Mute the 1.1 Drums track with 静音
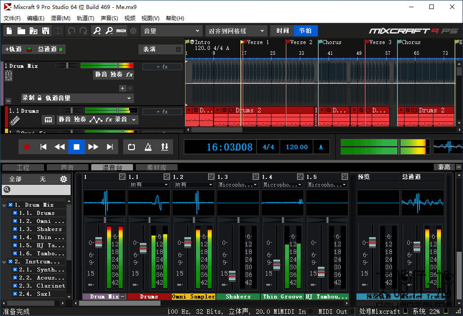 tap(65, 119)
